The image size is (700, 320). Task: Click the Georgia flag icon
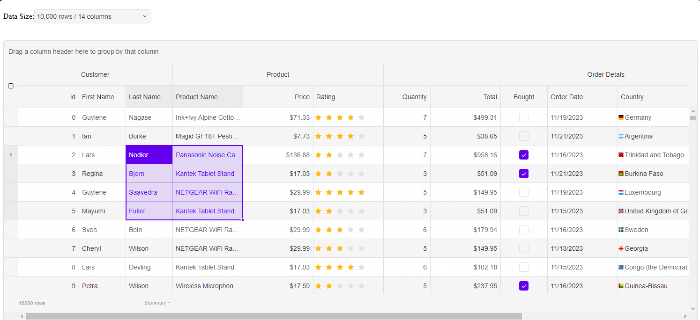click(621, 249)
